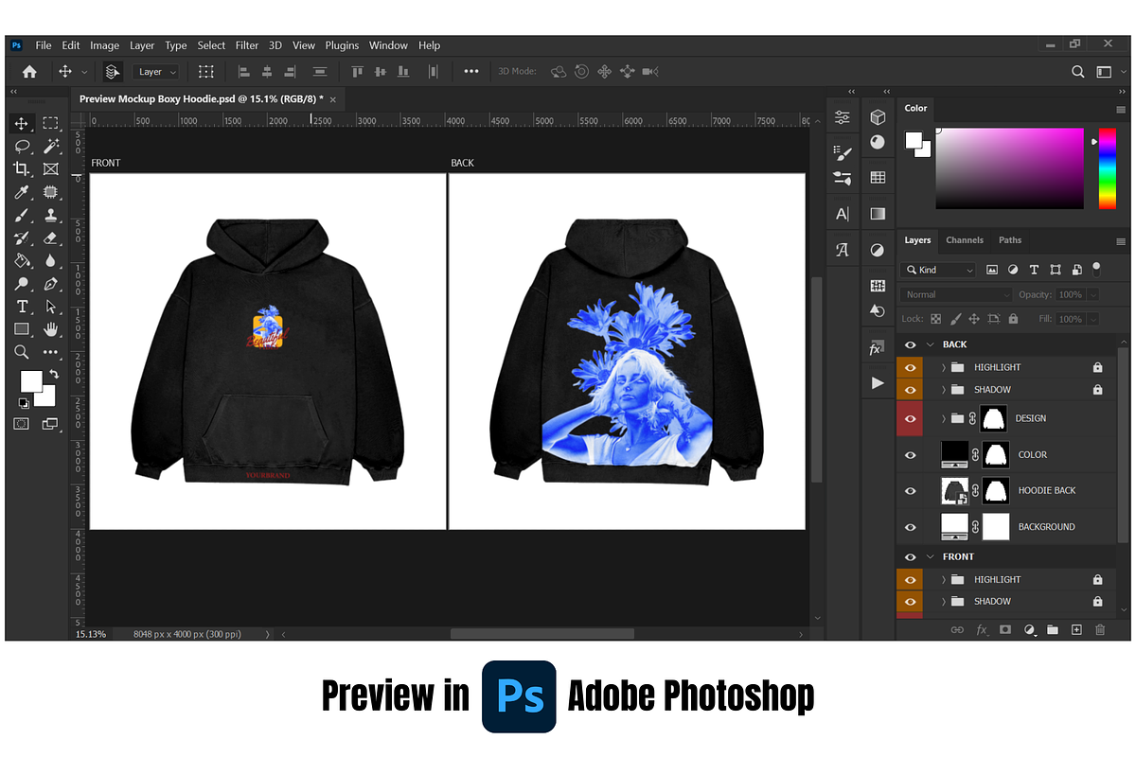Open the Actions panel play icon

(878, 383)
